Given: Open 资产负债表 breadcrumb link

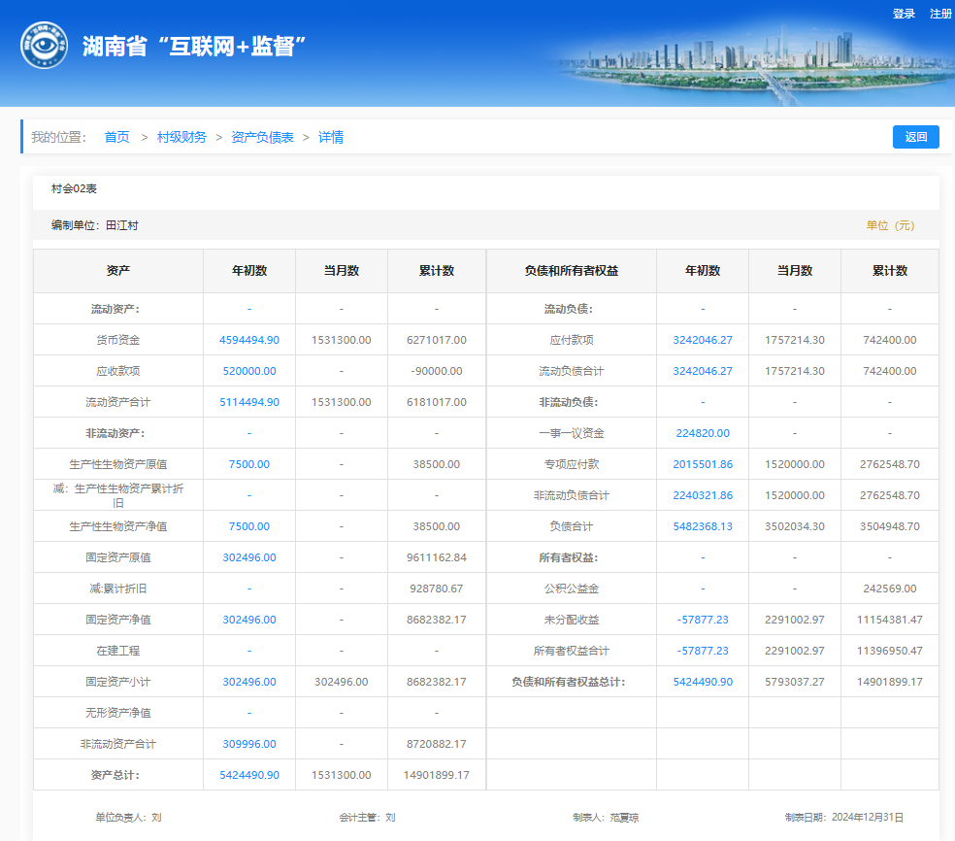Looking at the screenshot, I should 262,137.
